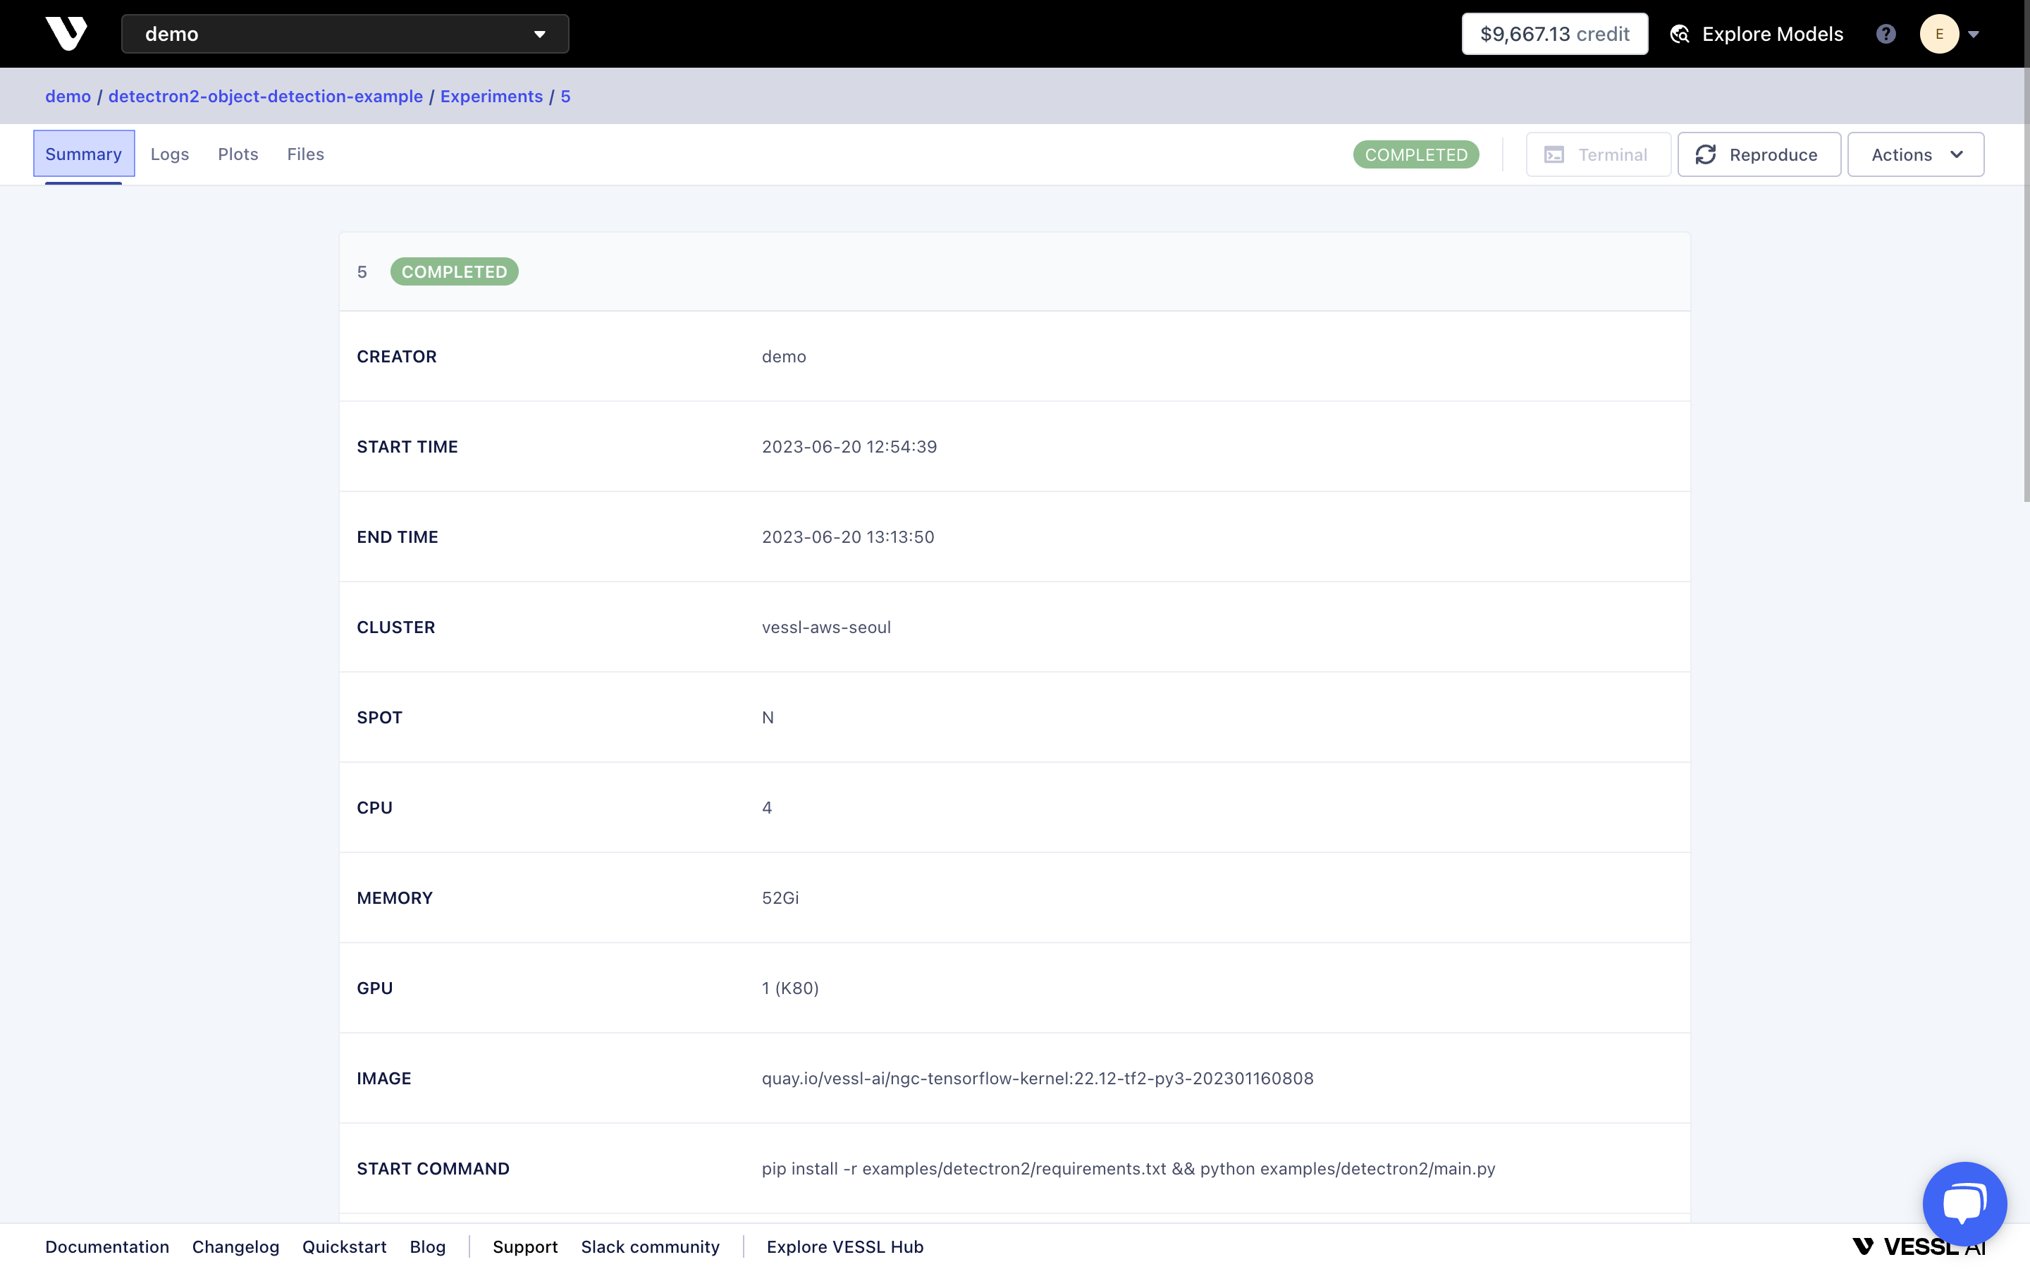
Task: Click the user avatar E
Action: (x=1938, y=34)
